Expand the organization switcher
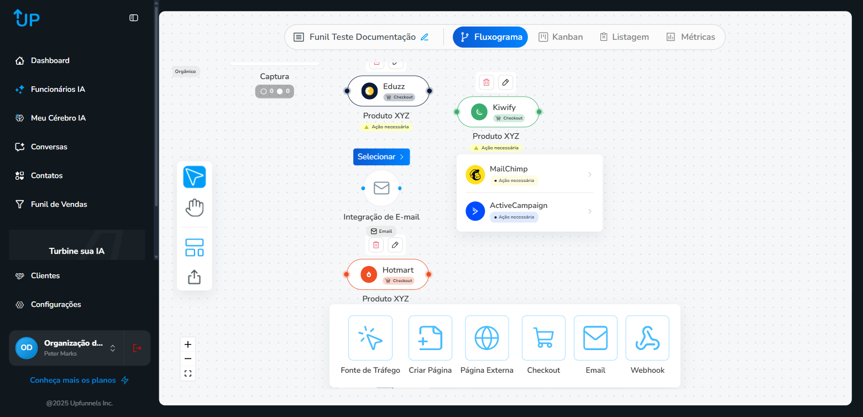This screenshot has height=417, width=863. coord(113,348)
